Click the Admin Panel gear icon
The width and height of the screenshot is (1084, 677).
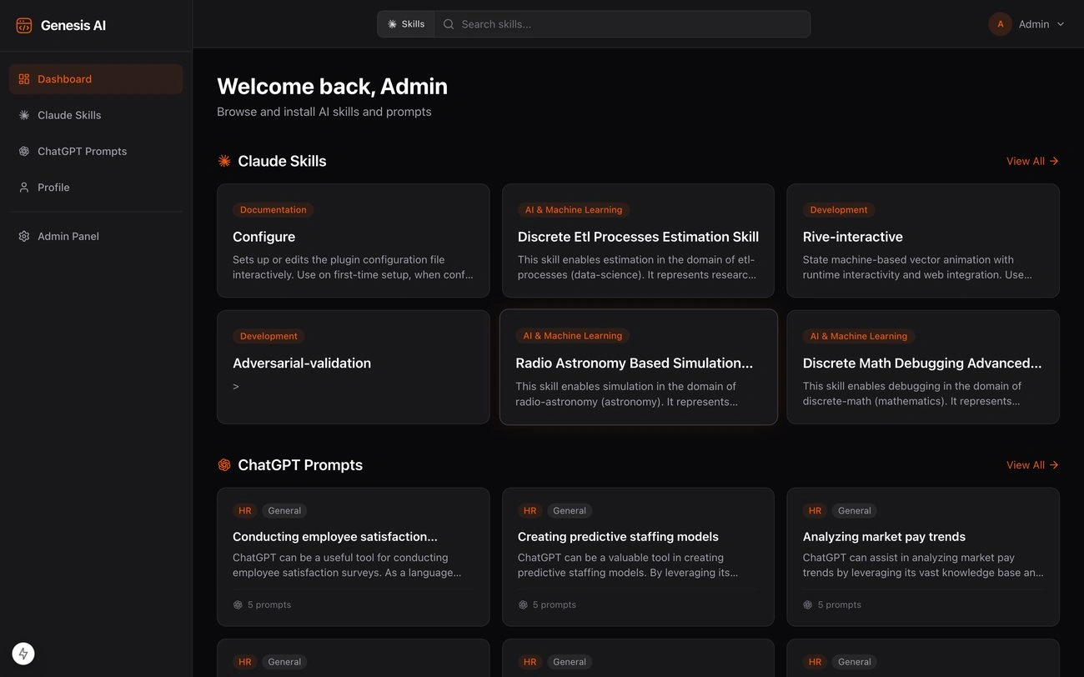tap(24, 236)
